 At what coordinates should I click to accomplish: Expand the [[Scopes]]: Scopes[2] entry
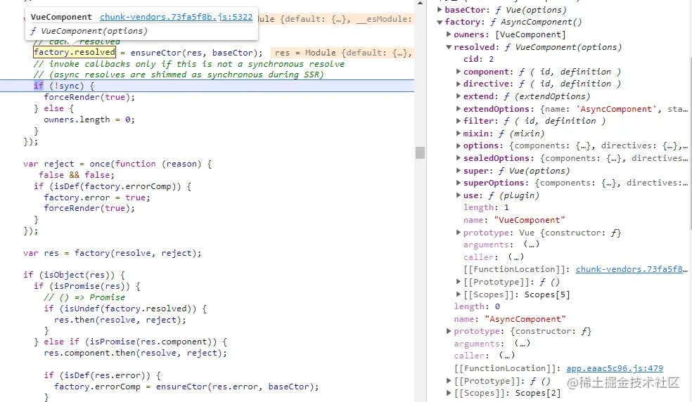click(449, 393)
